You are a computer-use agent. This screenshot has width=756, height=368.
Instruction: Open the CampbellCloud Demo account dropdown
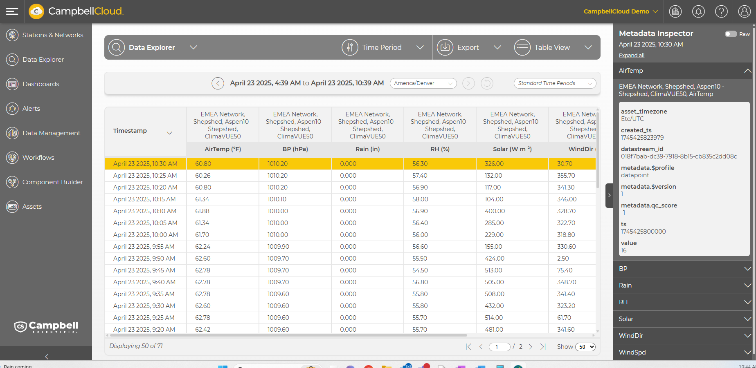coord(621,11)
